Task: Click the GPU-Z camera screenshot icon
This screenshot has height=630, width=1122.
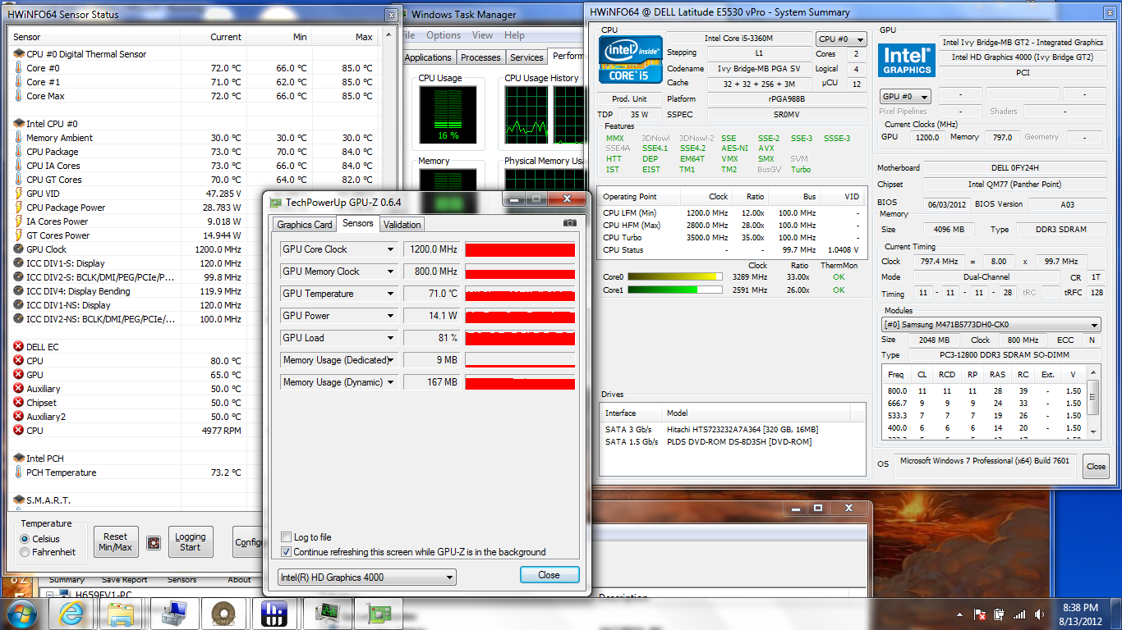Action: pyautogui.click(x=569, y=223)
